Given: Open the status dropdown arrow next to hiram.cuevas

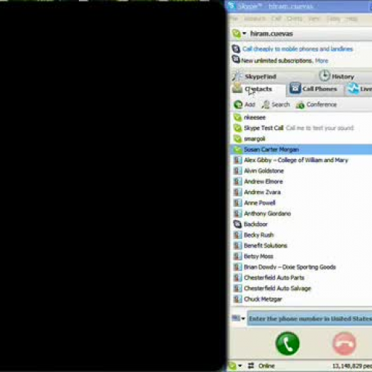Looking at the screenshot, I should (244, 33).
